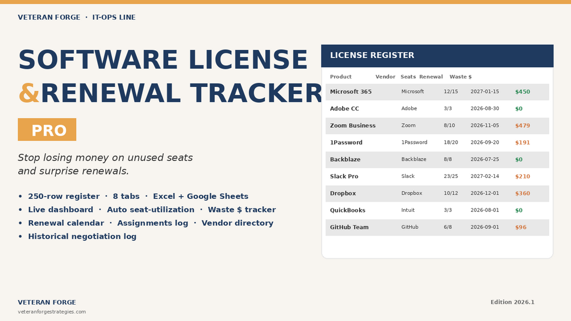
Task: Select the Microsoft 365 product cell
Action: tap(351, 91)
